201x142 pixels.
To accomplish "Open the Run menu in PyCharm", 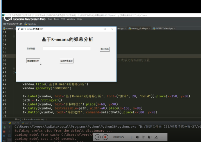I will coord(50,19).
